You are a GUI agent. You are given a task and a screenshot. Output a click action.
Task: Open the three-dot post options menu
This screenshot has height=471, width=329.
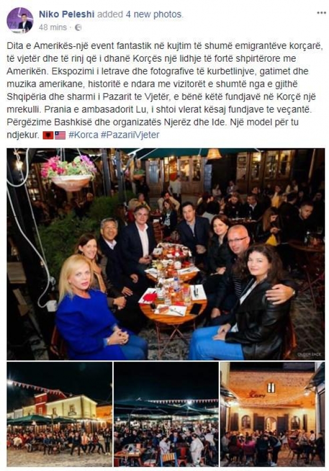point(322,13)
